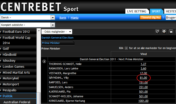Open the Bank link
The height and width of the screenshot is (104, 176).
tap(63, 18)
